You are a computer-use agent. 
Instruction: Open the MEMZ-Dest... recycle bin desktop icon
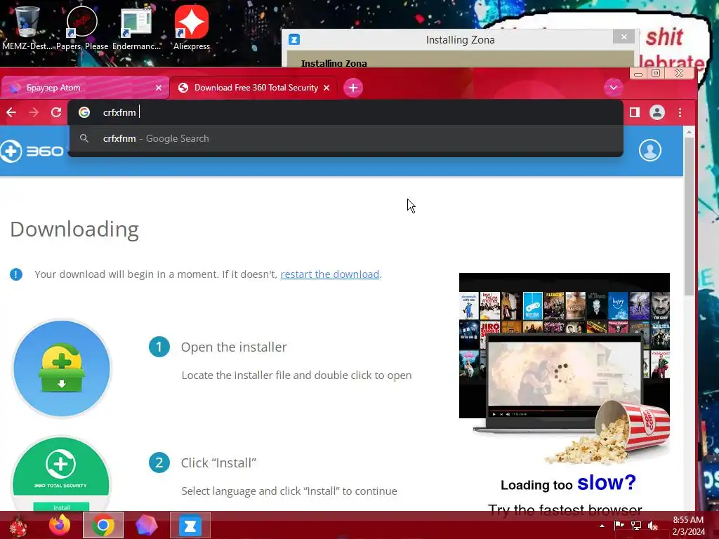point(27,27)
